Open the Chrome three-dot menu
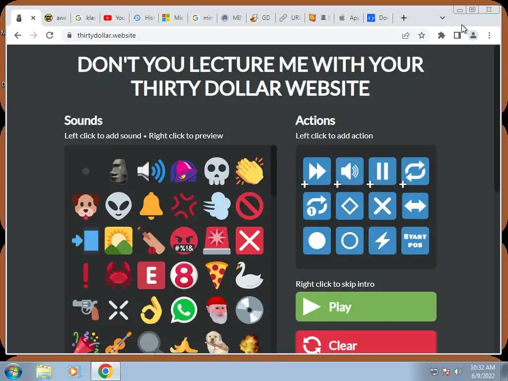Image resolution: width=508 pixels, height=381 pixels. (x=489, y=35)
